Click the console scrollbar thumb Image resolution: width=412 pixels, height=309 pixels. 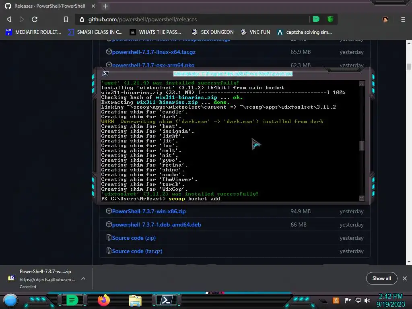coord(362,146)
